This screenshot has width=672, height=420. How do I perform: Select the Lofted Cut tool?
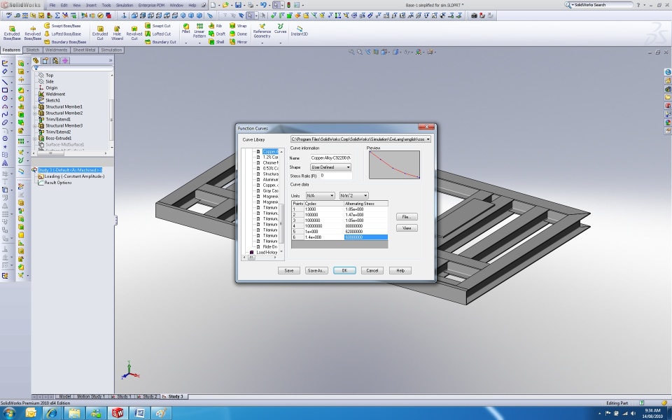(157, 34)
